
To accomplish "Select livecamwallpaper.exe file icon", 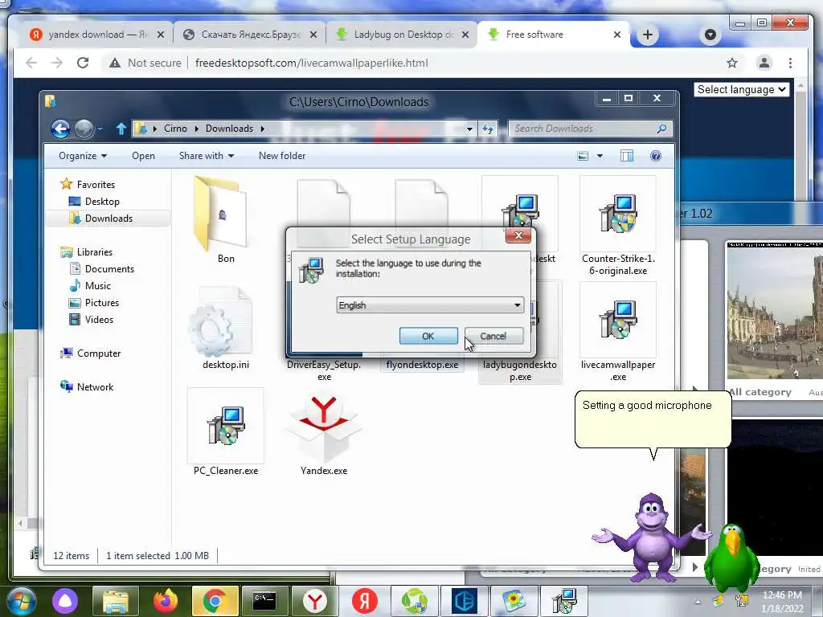I will tap(618, 320).
